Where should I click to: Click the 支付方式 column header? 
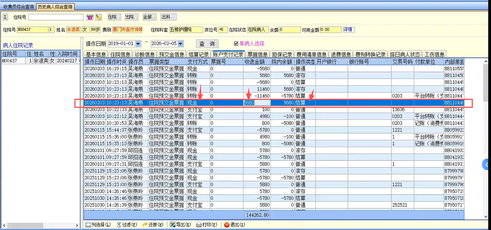pyautogui.click(x=198, y=62)
